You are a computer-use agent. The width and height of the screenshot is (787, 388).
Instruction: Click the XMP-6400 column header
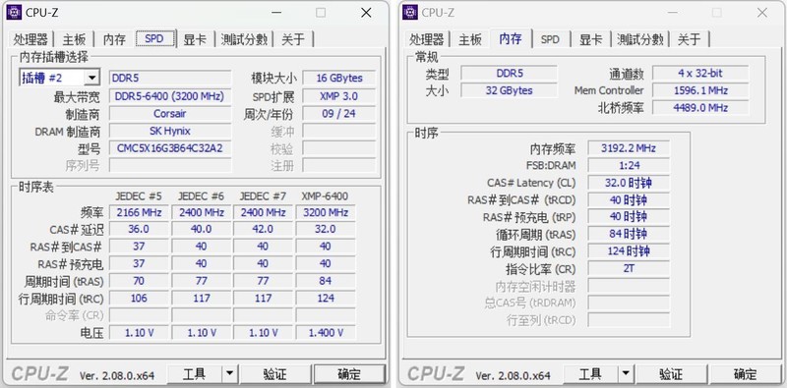click(x=325, y=196)
